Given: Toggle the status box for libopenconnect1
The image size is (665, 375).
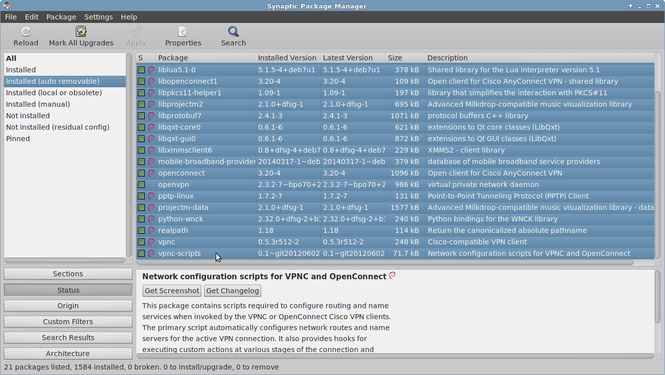Looking at the screenshot, I should coord(141,81).
